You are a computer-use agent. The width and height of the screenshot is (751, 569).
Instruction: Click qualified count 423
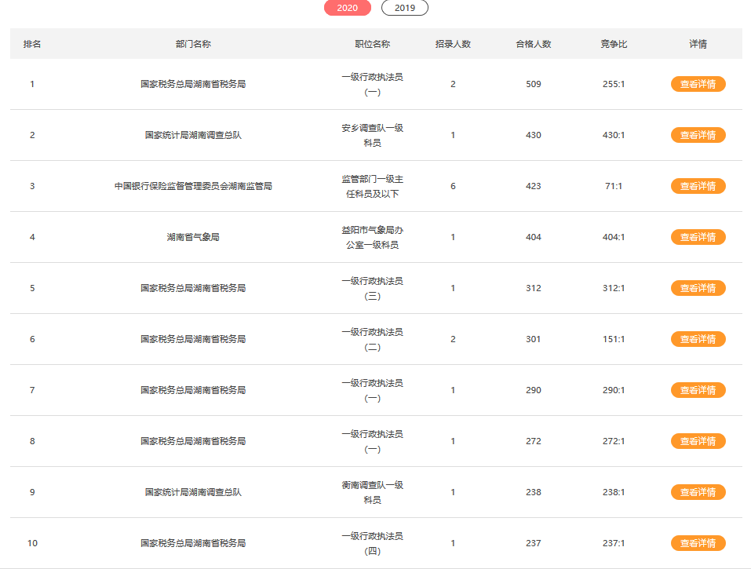click(x=533, y=186)
